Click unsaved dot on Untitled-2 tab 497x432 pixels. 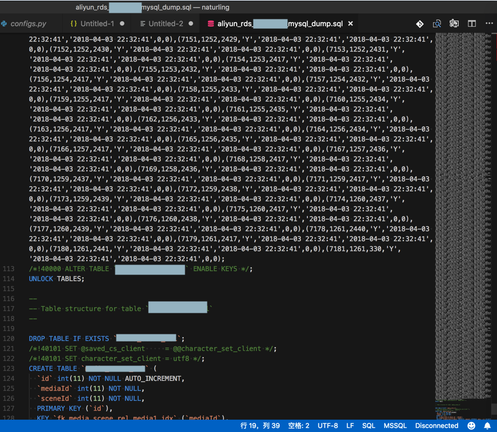(x=191, y=23)
